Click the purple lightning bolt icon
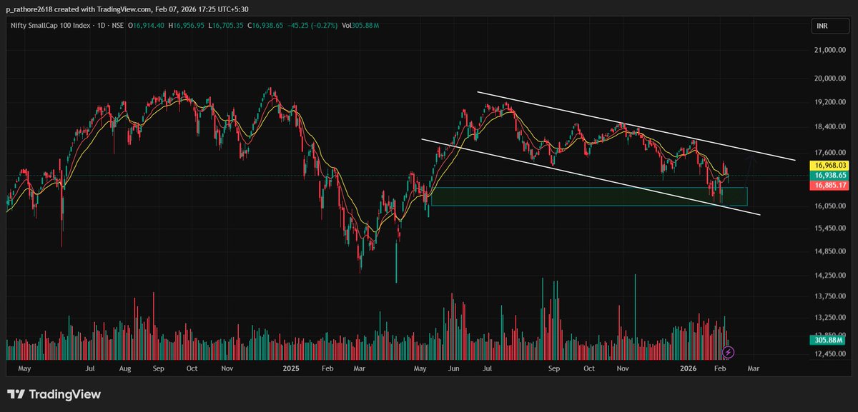 click(728, 351)
